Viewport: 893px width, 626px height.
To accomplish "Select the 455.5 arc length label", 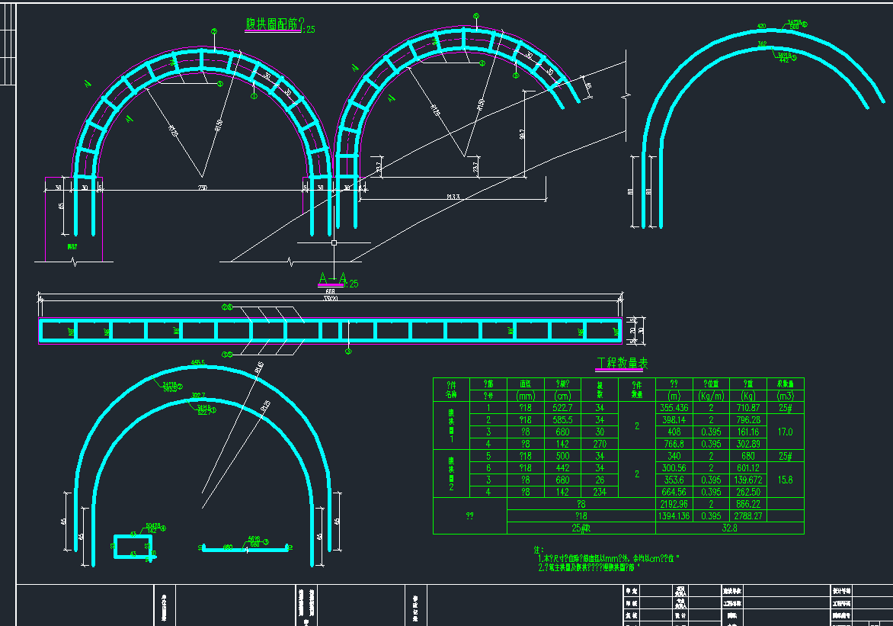I will point(198,362).
